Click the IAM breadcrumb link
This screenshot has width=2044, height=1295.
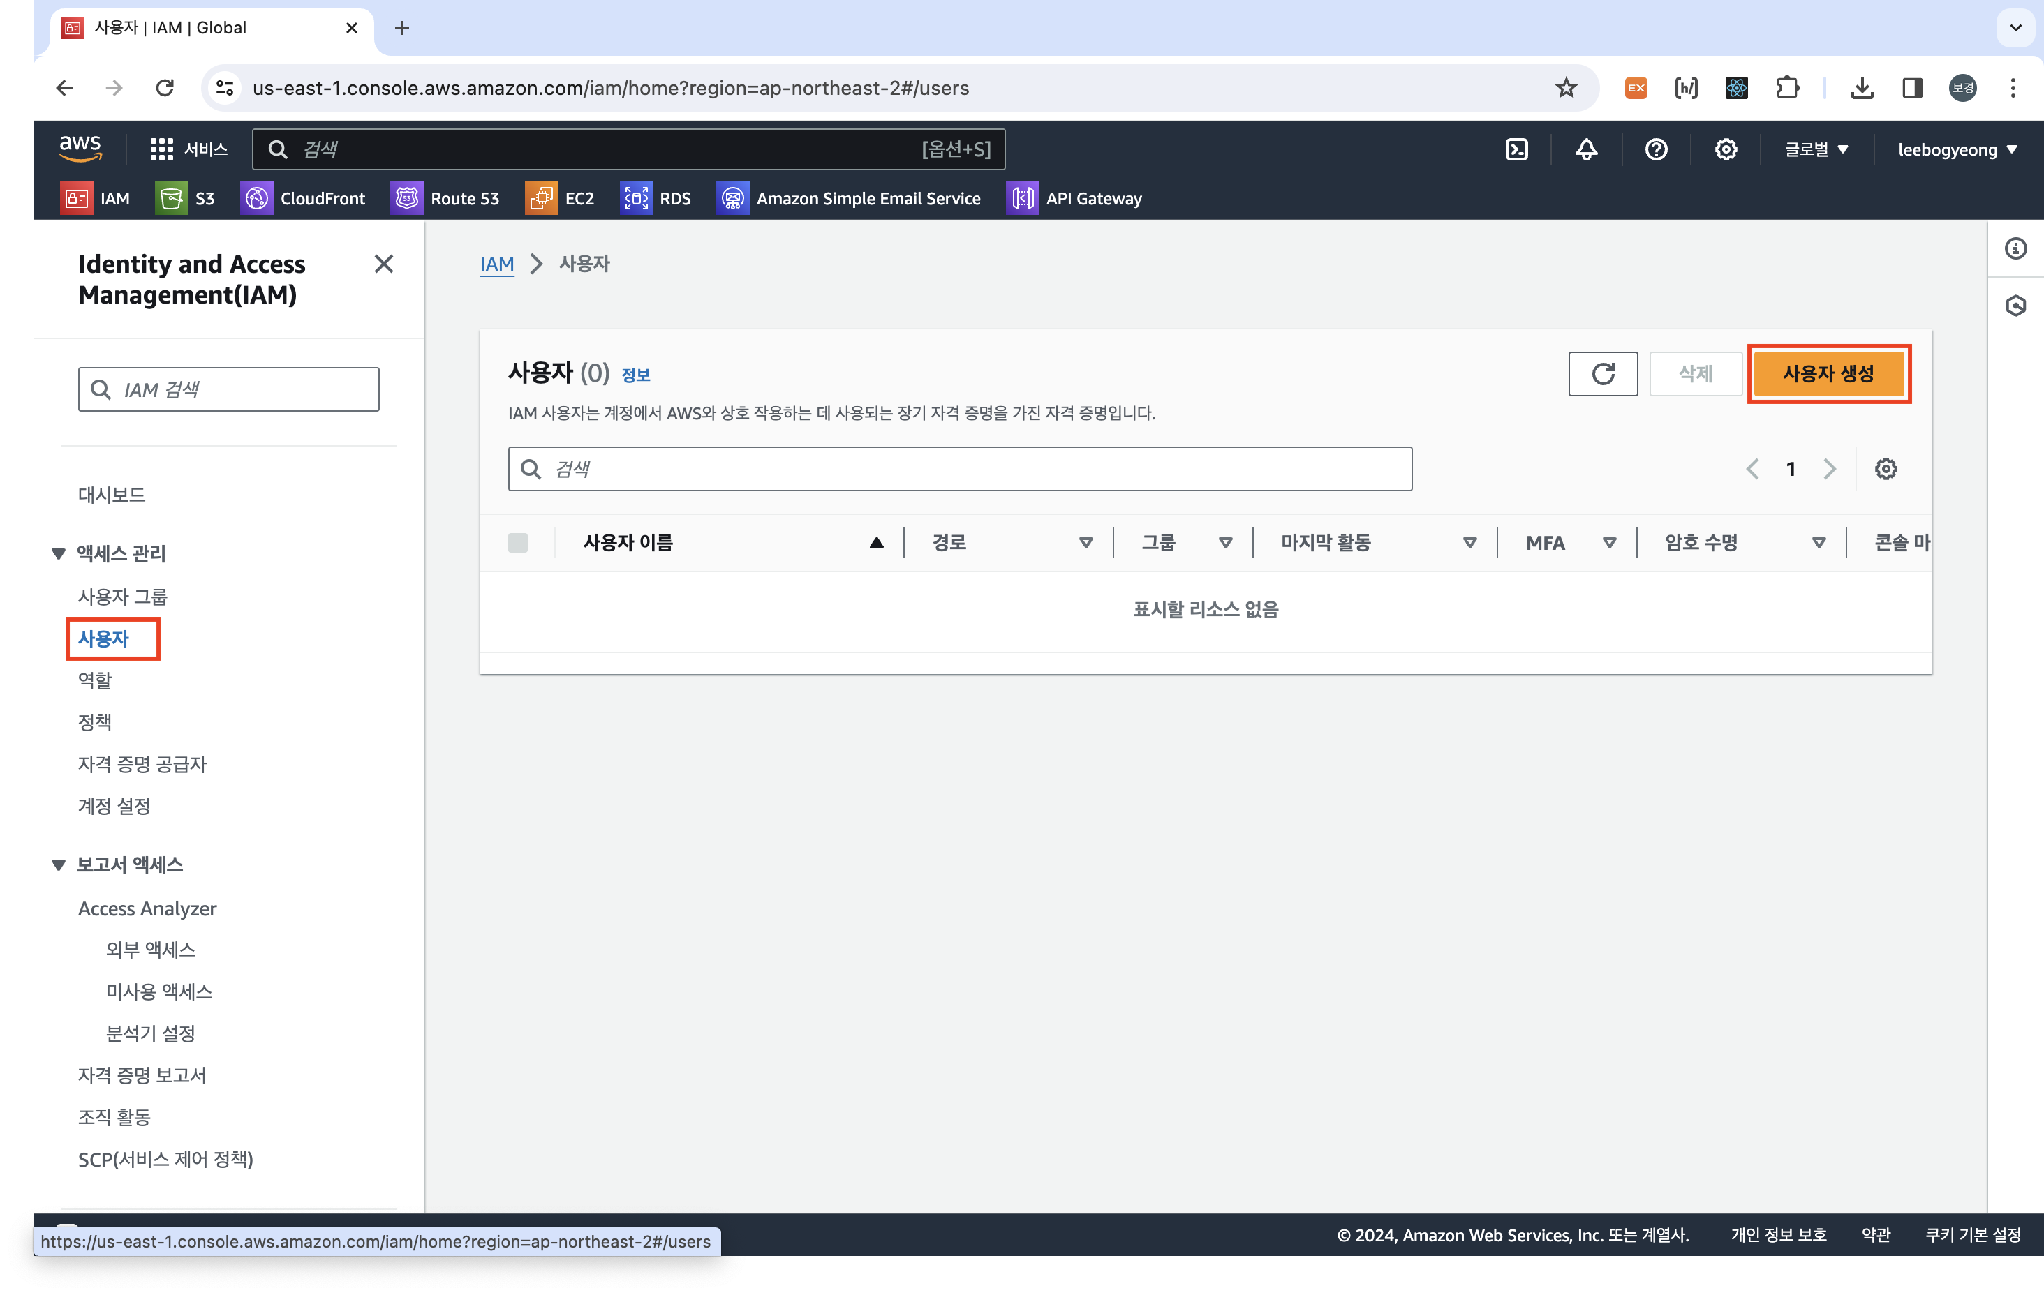tap(496, 264)
